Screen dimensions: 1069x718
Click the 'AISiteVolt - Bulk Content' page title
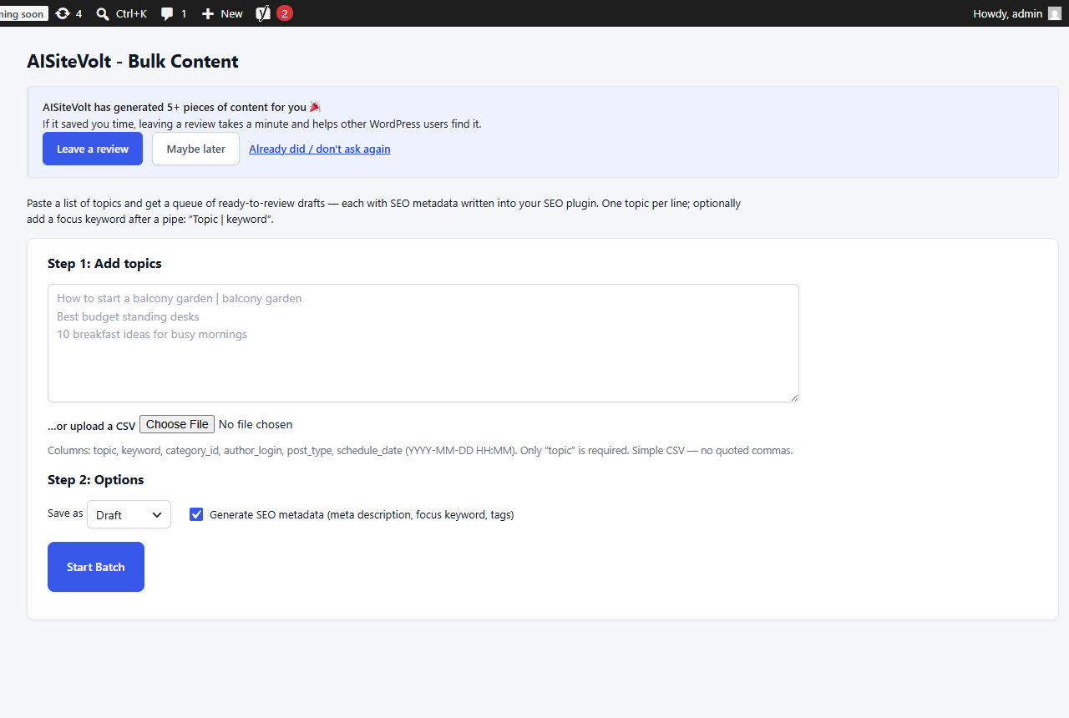(133, 61)
